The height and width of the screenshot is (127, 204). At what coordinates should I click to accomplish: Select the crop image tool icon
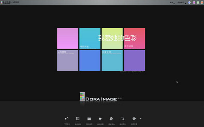pos(123,118)
